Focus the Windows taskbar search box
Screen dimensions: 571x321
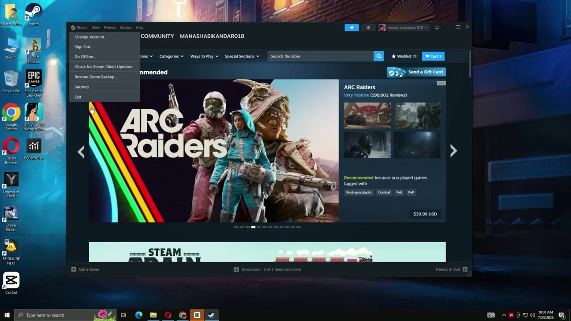65,315
